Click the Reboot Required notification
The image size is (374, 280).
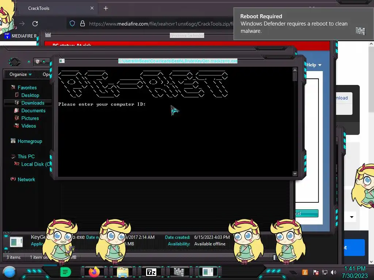click(304, 23)
